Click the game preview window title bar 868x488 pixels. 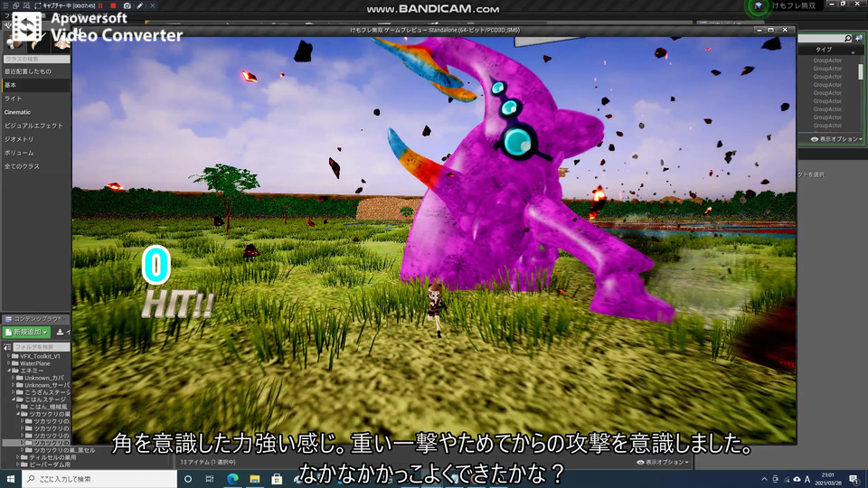tap(434, 30)
